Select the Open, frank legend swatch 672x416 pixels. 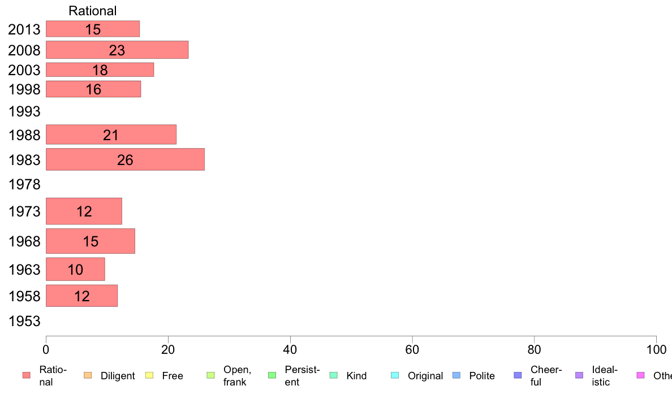(210, 375)
